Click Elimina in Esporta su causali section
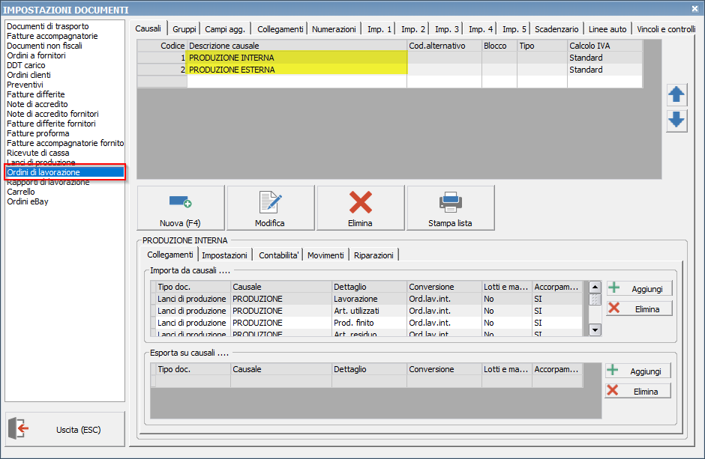The height and width of the screenshot is (459, 705). (x=638, y=391)
